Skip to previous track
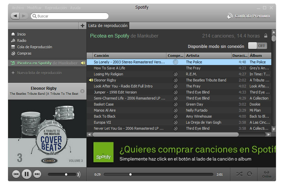Viewport: 283px width, 187px height. pos(16,174)
